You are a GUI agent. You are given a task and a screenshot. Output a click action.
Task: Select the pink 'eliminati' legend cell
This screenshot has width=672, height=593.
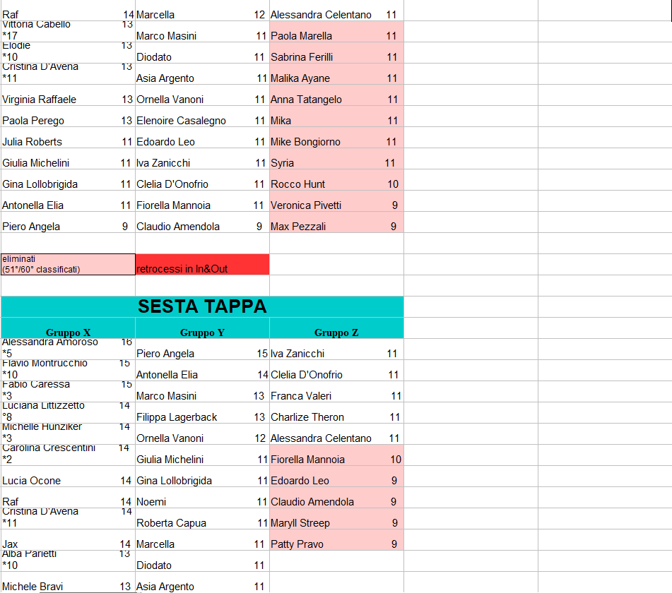68,265
